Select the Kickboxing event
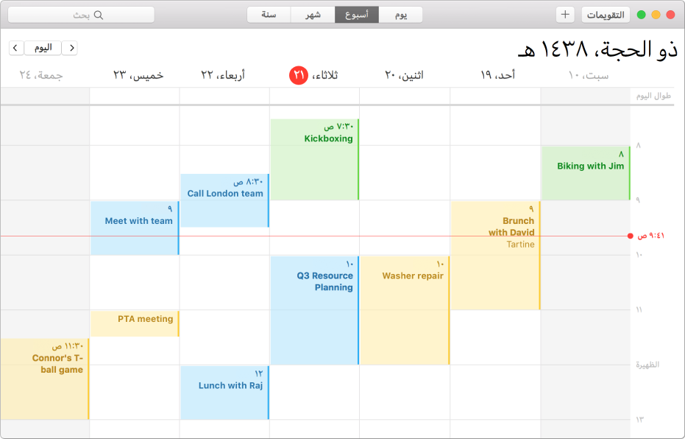The image size is (685, 439). point(315,160)
